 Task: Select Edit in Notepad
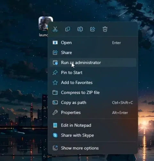pos(93,125)
